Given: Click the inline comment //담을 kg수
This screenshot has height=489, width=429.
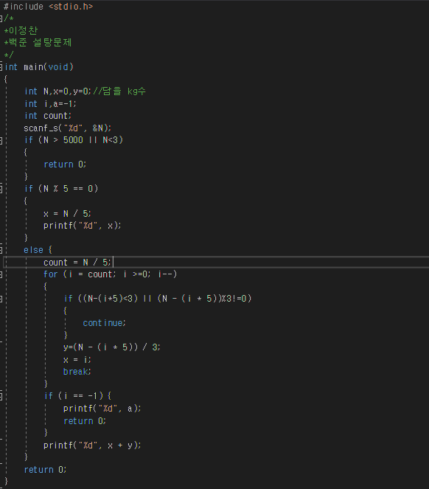Looking at the screenshot, I should (119, 91).
